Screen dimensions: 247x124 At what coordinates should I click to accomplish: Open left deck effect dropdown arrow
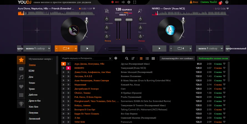[49, 48]
